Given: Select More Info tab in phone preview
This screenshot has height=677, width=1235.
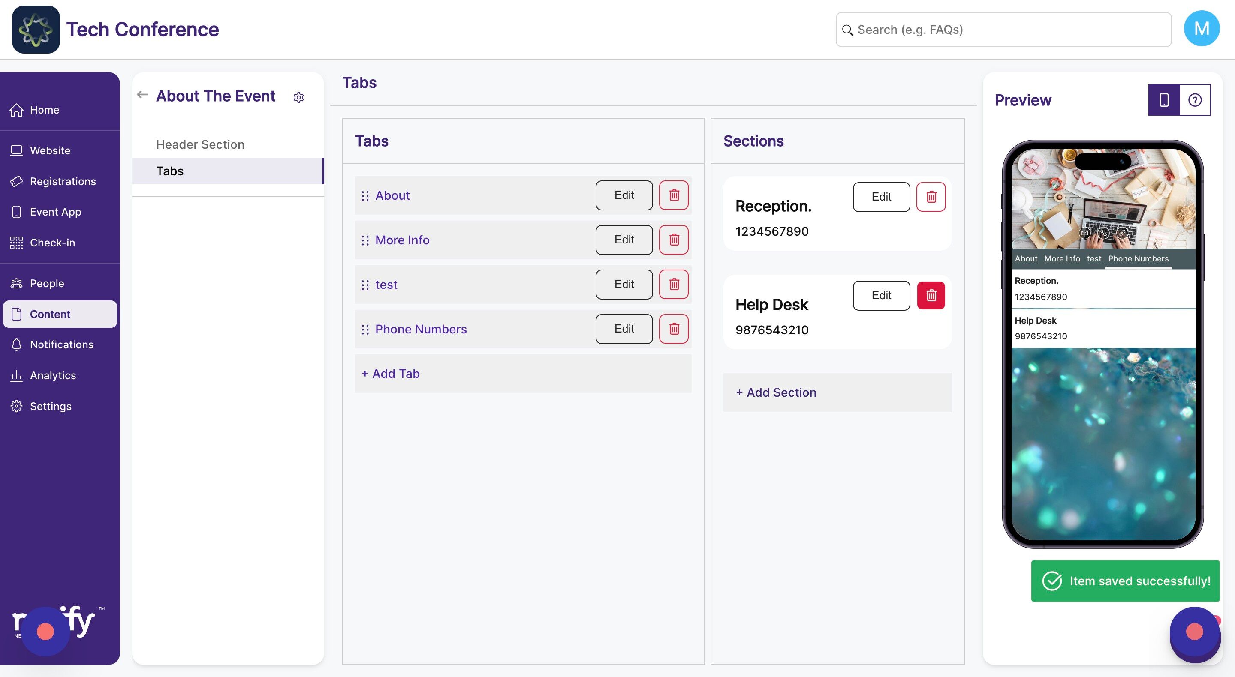Looking at the screenshot, I should (x=1062, y=259).
